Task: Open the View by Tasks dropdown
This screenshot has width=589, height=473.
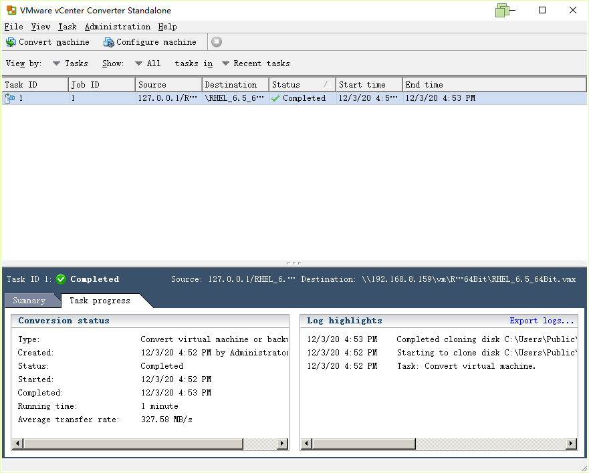Action: click(x=70, y=63)
